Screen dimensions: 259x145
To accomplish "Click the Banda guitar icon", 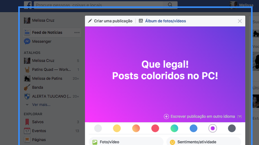I will point(27,87).
